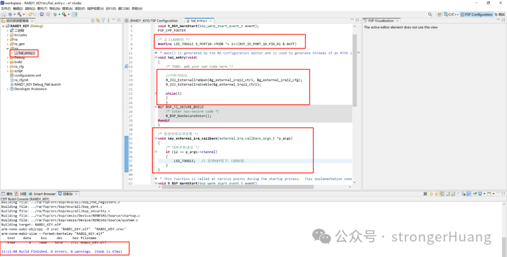
Task: Click the editor vertical scrollbar
Action: pos(354,70)
